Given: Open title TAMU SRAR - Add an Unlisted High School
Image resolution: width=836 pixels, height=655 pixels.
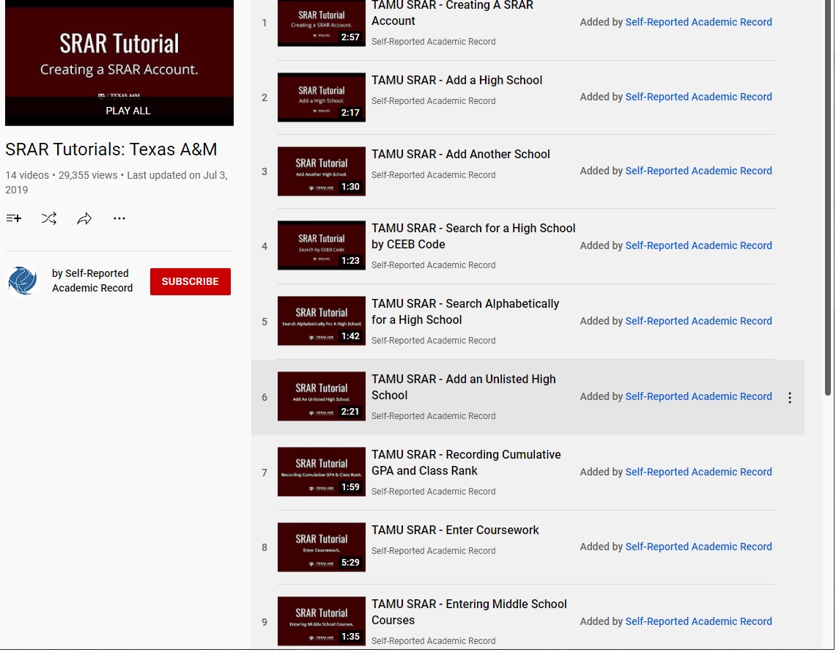Looking at the screenshot, I should pyautogui.click(x=464, y=388).
